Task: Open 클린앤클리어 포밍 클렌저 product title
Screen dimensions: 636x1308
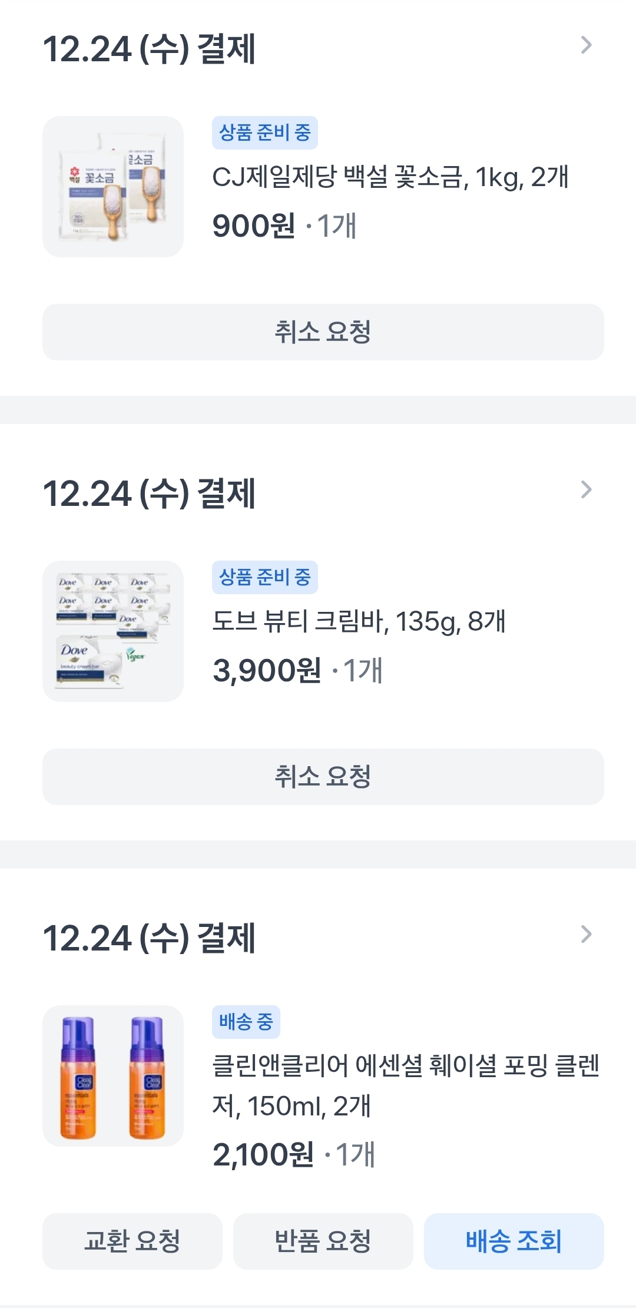Action: pos(405,1085)
